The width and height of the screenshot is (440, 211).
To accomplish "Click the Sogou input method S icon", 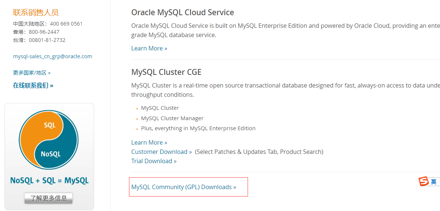I will 423,182.
